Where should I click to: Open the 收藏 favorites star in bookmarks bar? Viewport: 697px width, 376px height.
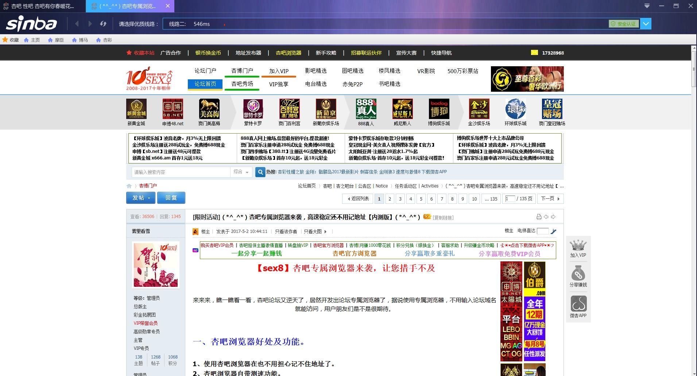(x=11, y=40)
